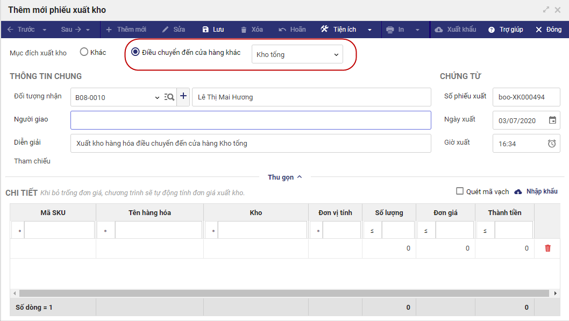Click the Người giao input field
This screenshot has width=569, height=321.
[x=251, y=120]
